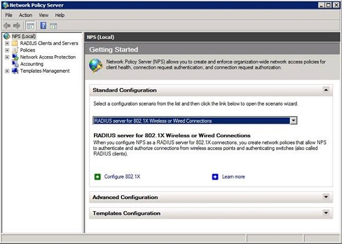The width and height of the screenshot is (342, 244).
Task: Click the RADIUS Clients and Servers folder icon
Action: [15, 43]
